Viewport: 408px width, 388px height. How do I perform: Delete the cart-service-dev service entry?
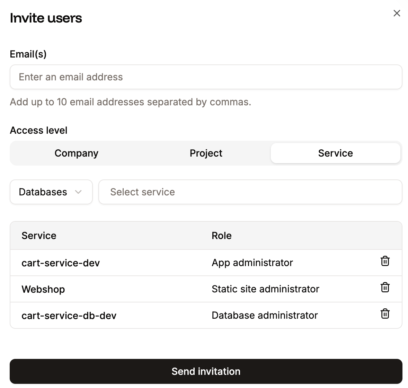pos(385,262)
